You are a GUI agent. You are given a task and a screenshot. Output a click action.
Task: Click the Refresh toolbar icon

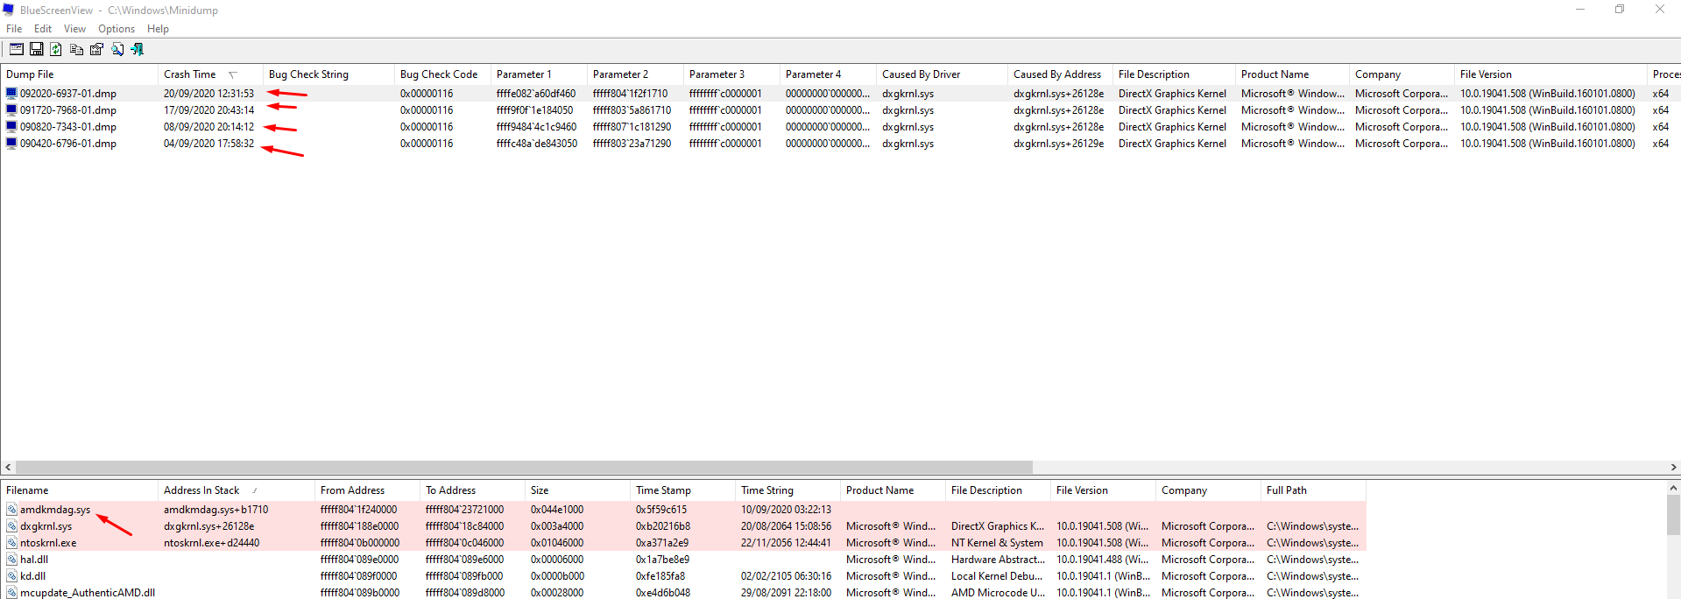pos(56,50)
